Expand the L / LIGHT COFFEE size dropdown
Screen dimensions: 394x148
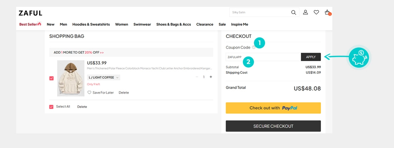coord(104,77)
